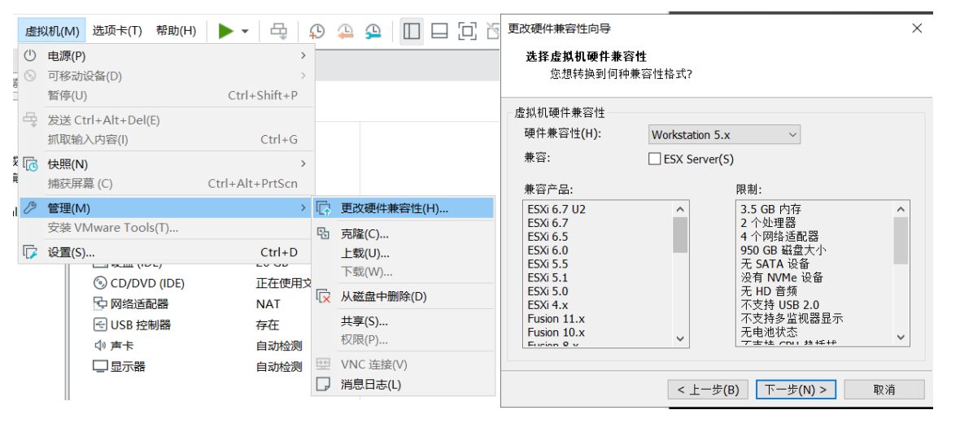This screenshot has height=423, width=960.
Task: Check the ESX Server(S) checkbox
Action: click(654, 159)
